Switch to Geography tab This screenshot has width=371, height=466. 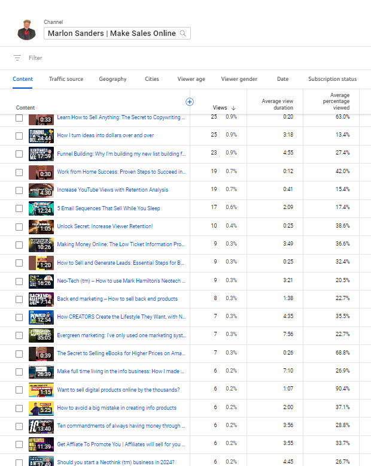(x=112, y=79)
